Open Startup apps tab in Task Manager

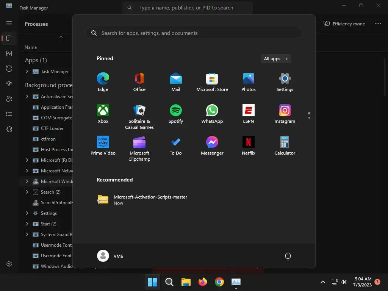point(9,84)
